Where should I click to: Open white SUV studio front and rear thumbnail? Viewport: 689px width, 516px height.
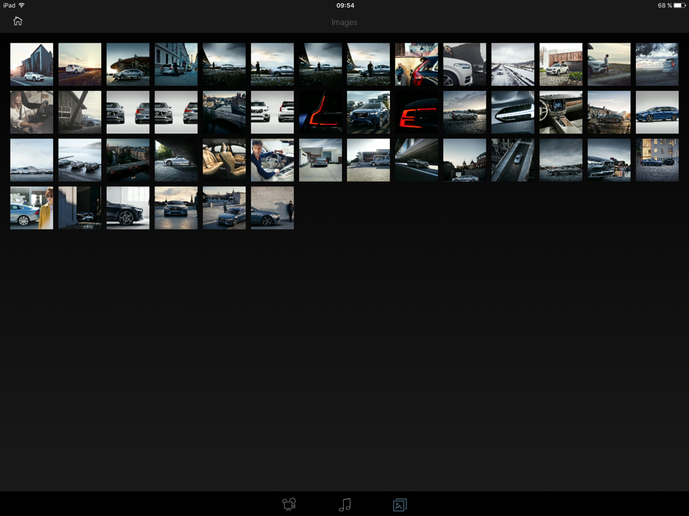coord(272,112)
